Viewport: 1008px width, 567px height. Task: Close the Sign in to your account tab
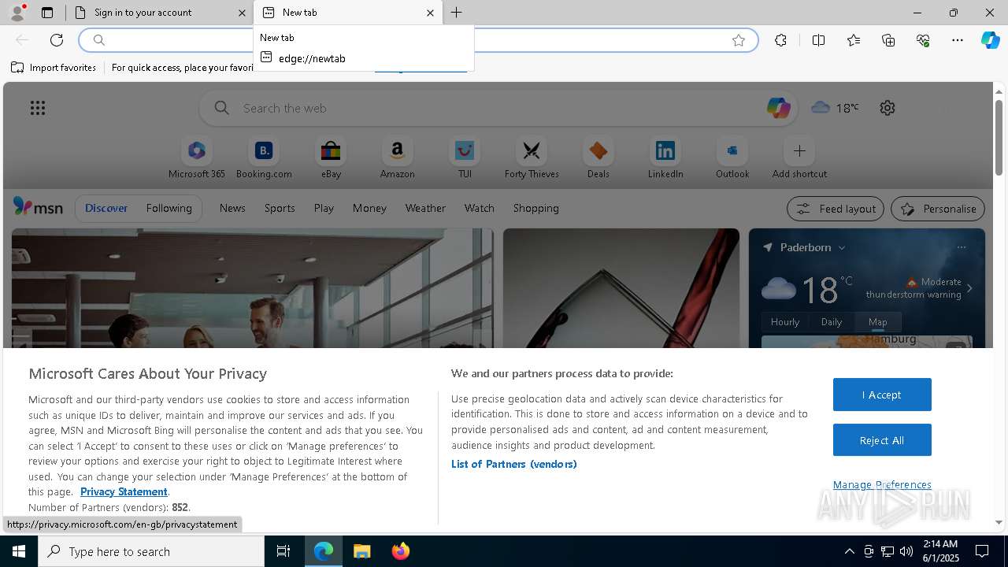(242, 13)
